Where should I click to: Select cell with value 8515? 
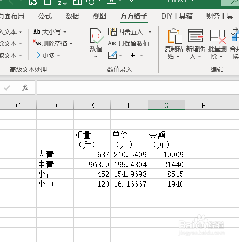pyautogui.click(x=166, y=173)
